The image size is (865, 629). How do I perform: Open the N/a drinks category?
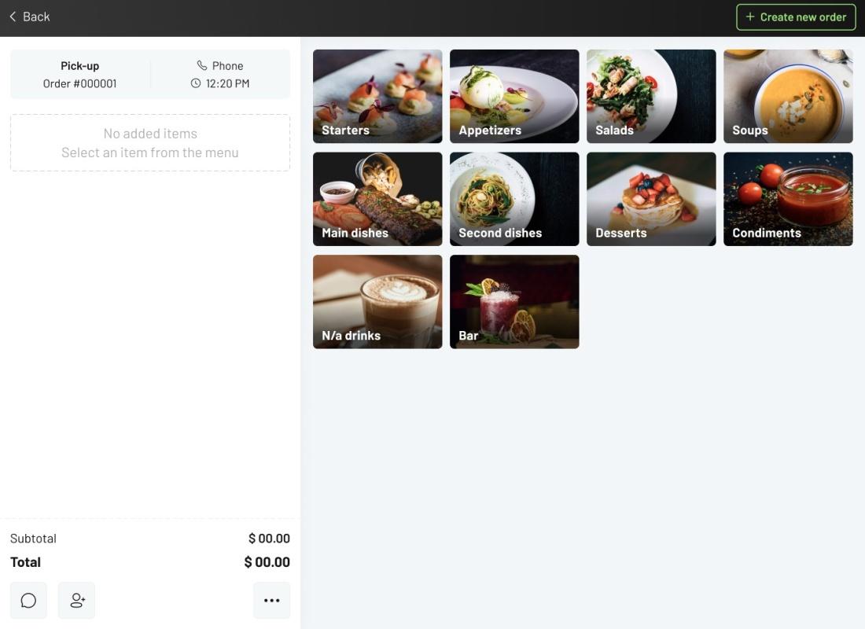377,302
